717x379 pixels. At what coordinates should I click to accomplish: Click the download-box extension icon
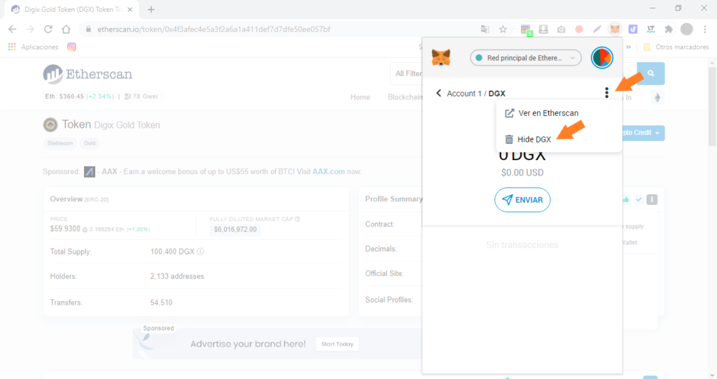click(543, 29)
